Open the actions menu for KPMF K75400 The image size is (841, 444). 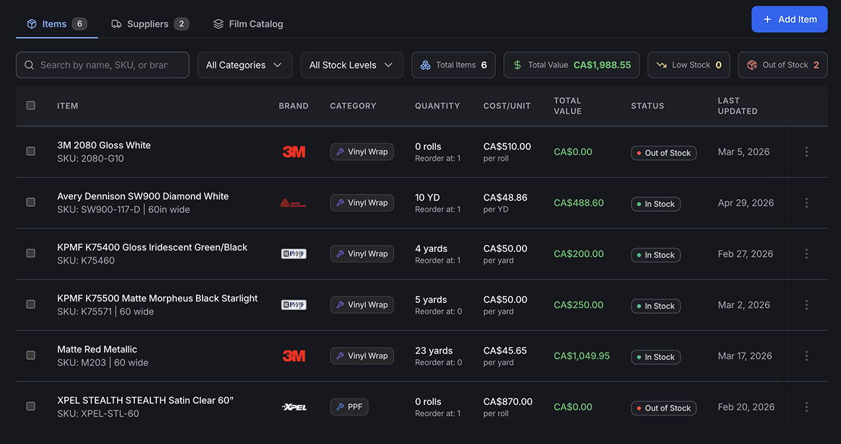point(807,254)
